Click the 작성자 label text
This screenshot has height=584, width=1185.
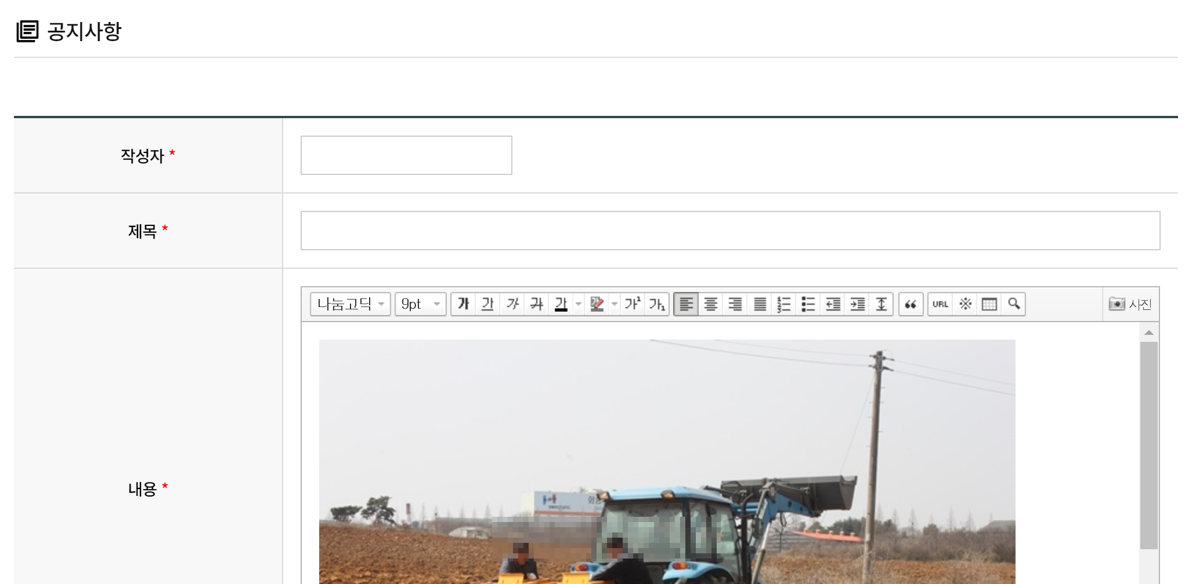(142, 156)
